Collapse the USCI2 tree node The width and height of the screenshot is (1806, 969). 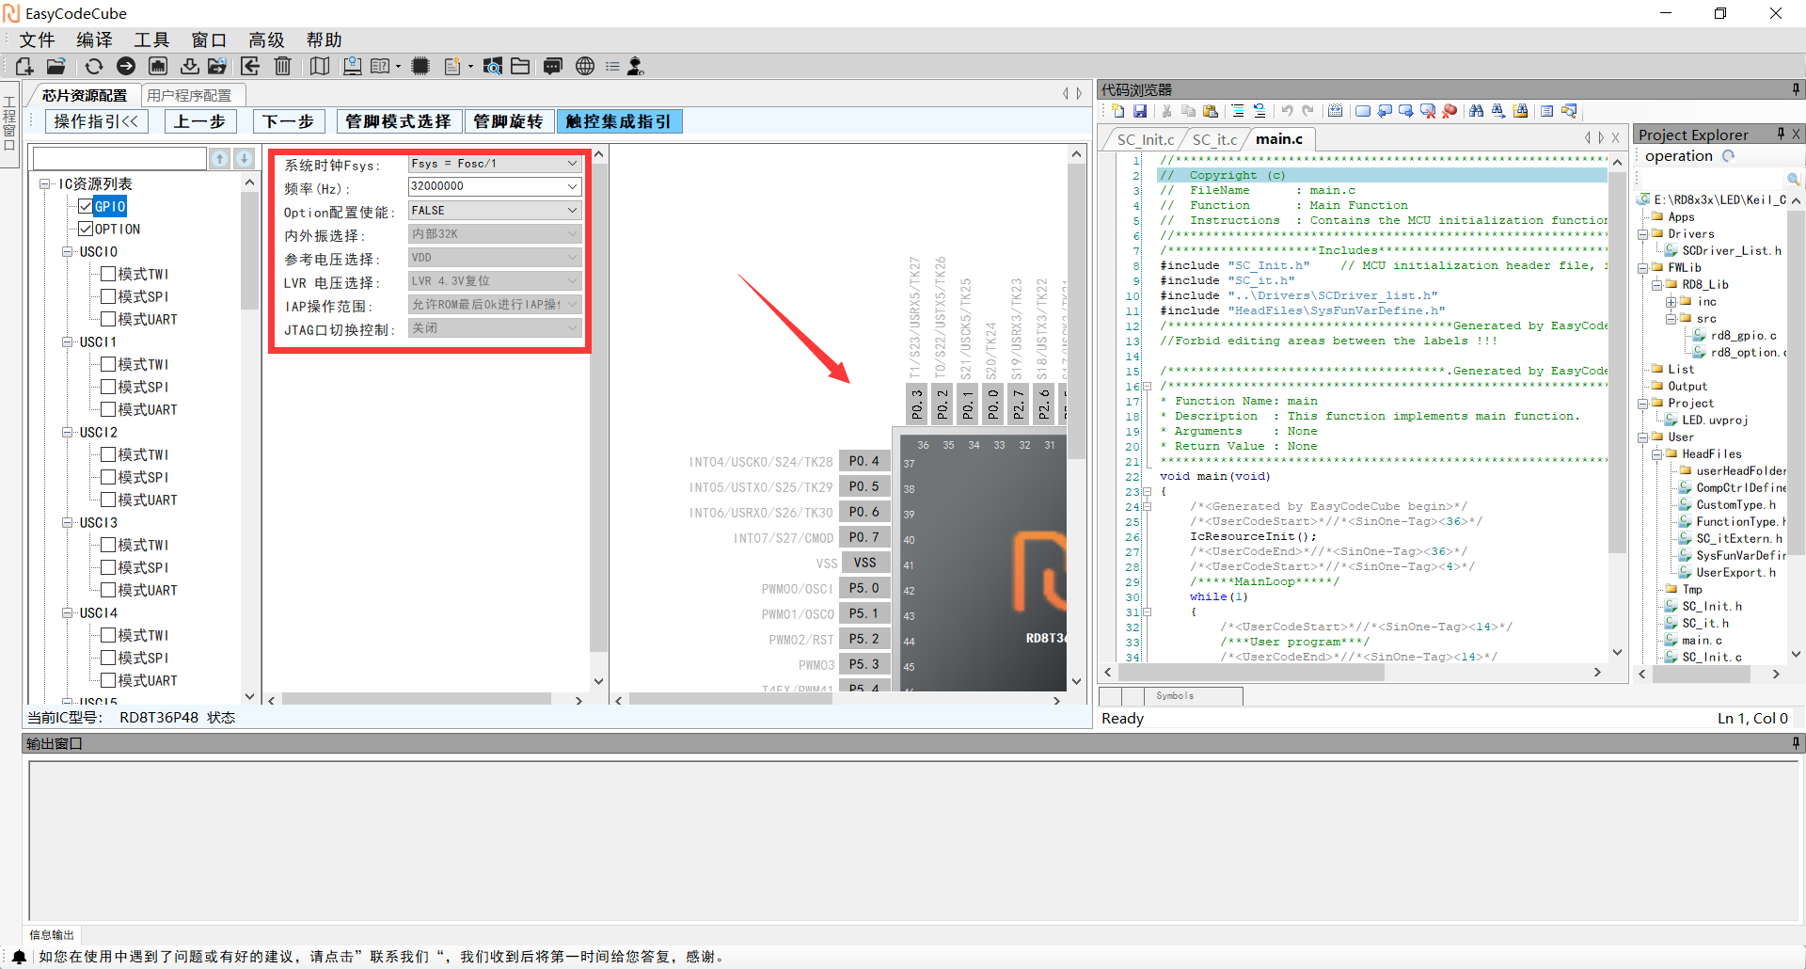[x=67, y=432]
